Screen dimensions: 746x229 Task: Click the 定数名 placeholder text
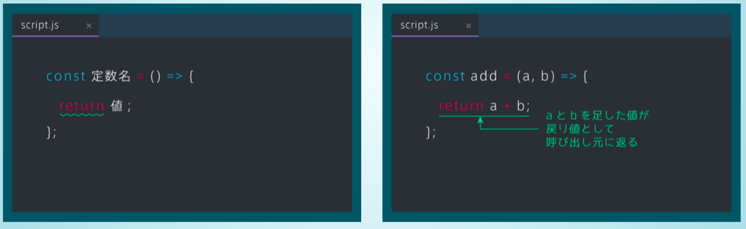point(111,76)
